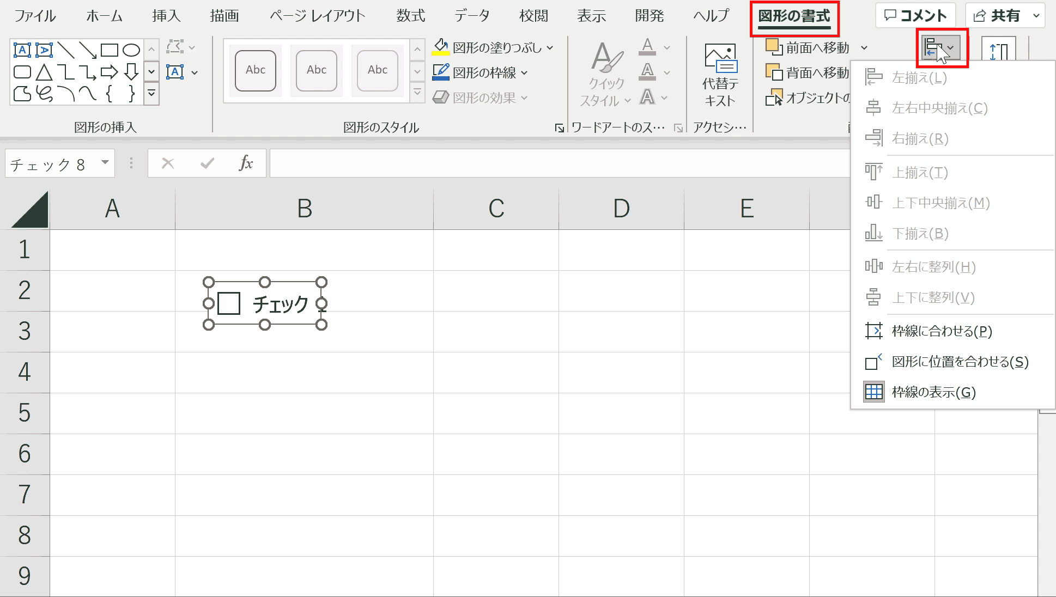Viewport: 1056px width, 597px height.
Task: Cancel formula entry with X icon
Action: point(168,163)
